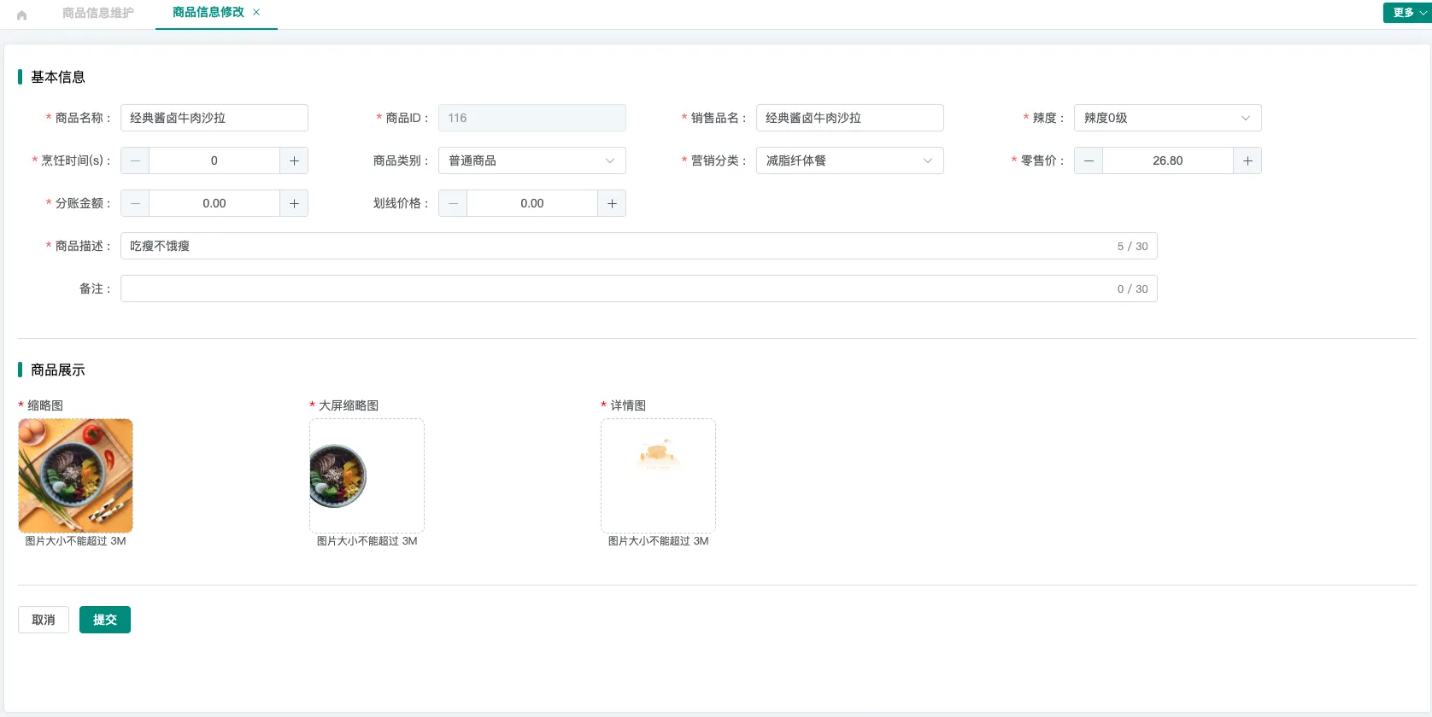Click the 零售价 value 26.80
Image resolution: width=1432 pixels, height=717 pixels.
(1168, 160)
